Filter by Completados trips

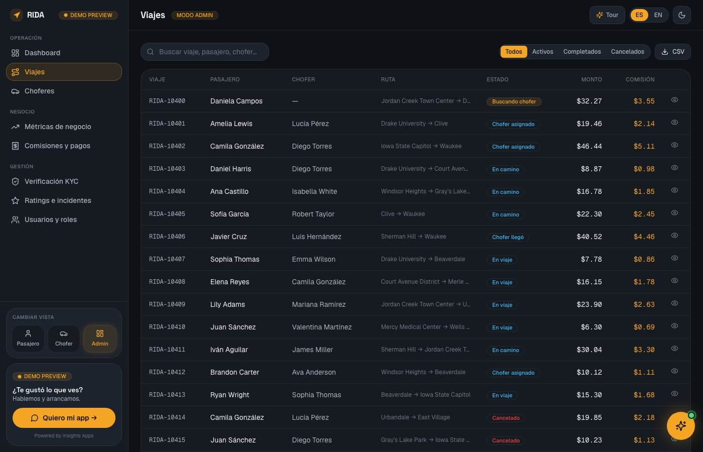click(x=582, y=52)
